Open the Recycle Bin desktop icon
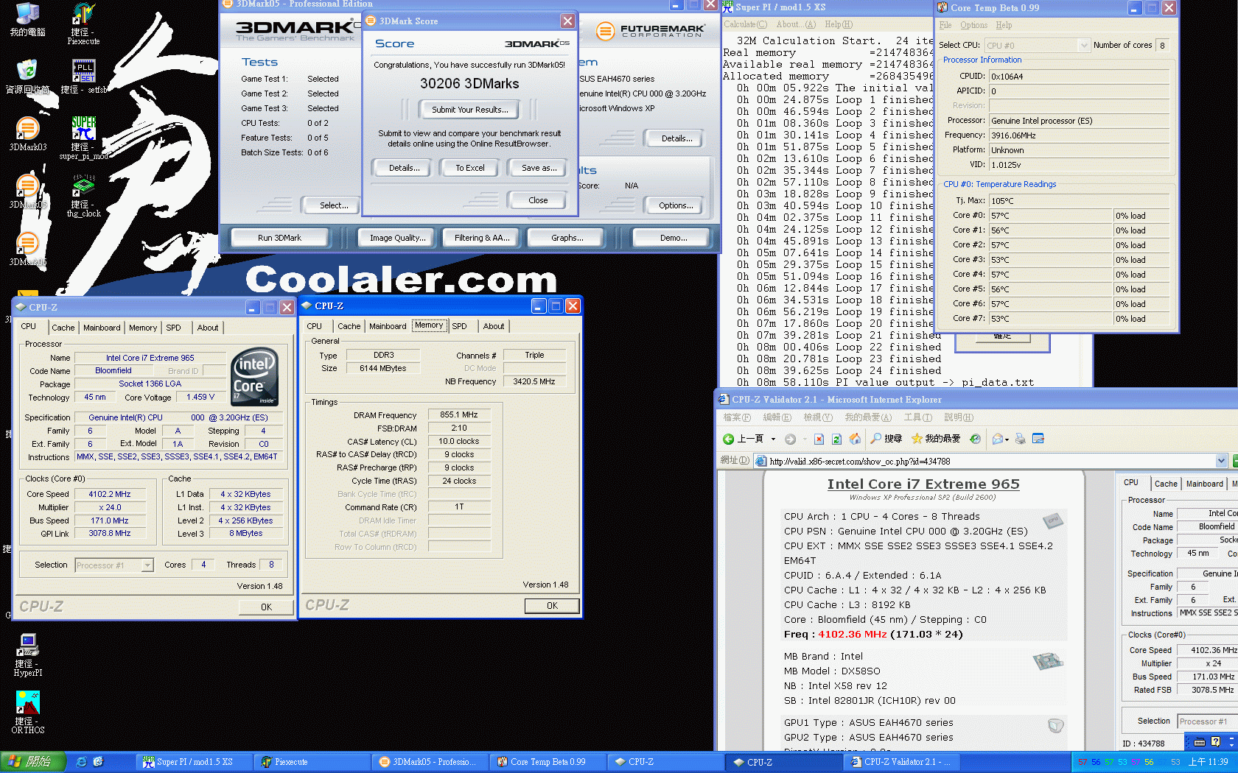1238x773 pixels. coord(27,77)
